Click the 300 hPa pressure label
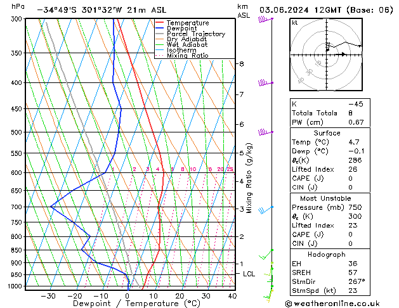The height and width of the screenshot is (308, 399). [18, 19]
